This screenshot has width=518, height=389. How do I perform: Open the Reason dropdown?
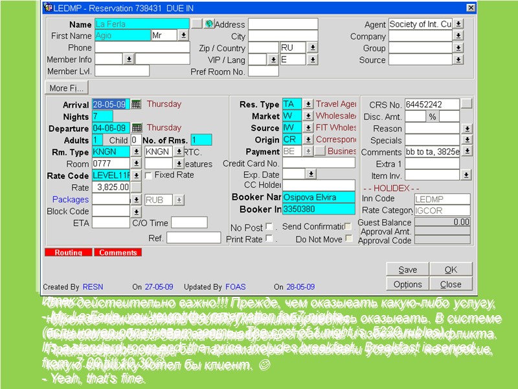pos(467,128)
